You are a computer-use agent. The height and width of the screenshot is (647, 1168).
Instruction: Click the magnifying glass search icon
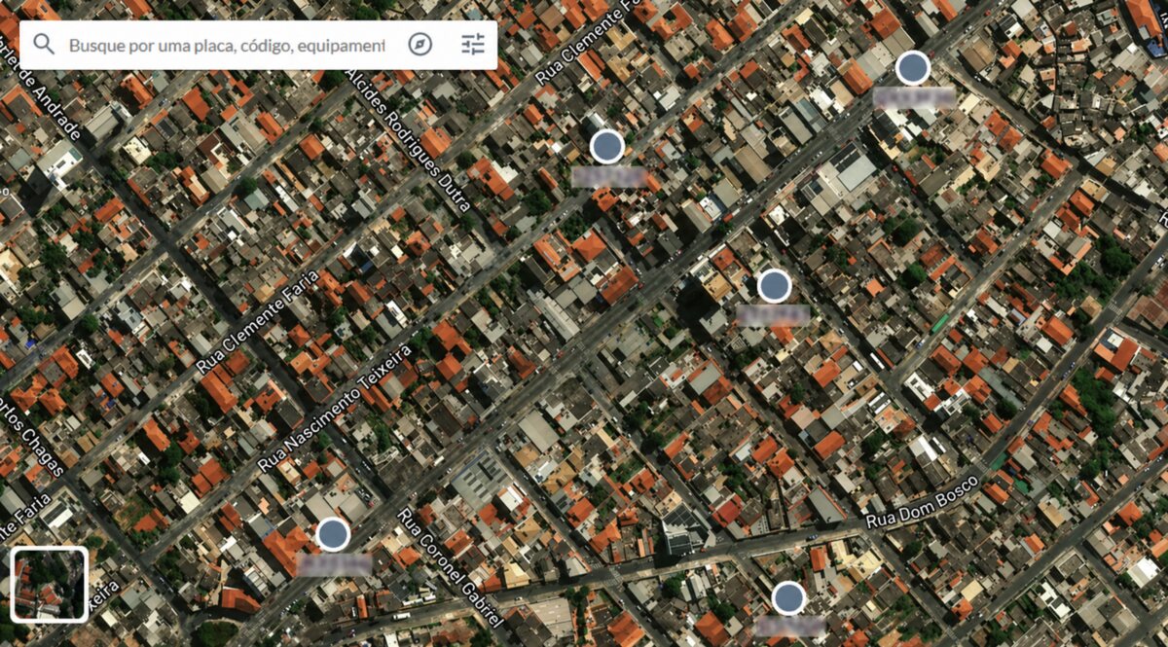pyautogui.click(x=44, y=45)
